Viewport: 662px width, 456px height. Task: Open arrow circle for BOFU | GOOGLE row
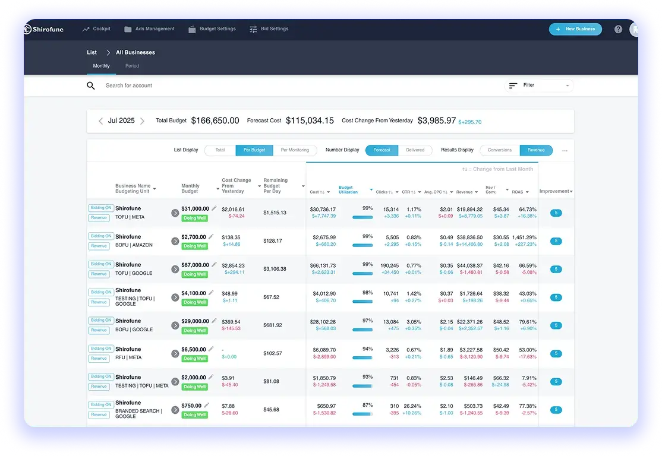pyautogui.click(x=175, y=325)
